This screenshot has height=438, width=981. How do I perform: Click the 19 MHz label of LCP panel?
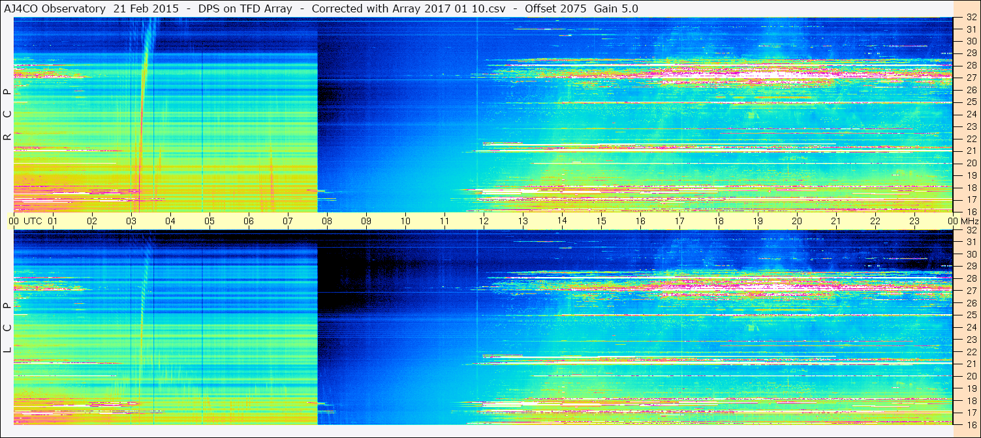(971, 388)
